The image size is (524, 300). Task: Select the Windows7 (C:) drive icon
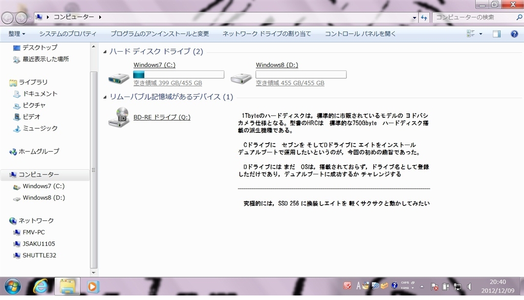(x=119, y=78)
